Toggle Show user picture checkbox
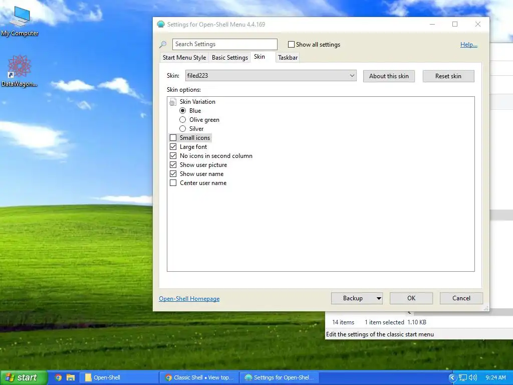 [173, 164]
